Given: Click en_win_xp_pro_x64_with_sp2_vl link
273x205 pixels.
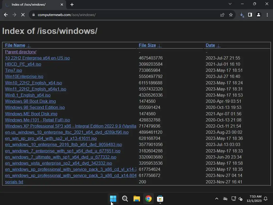Looking at the screenshot, I should tap(51, 139).
